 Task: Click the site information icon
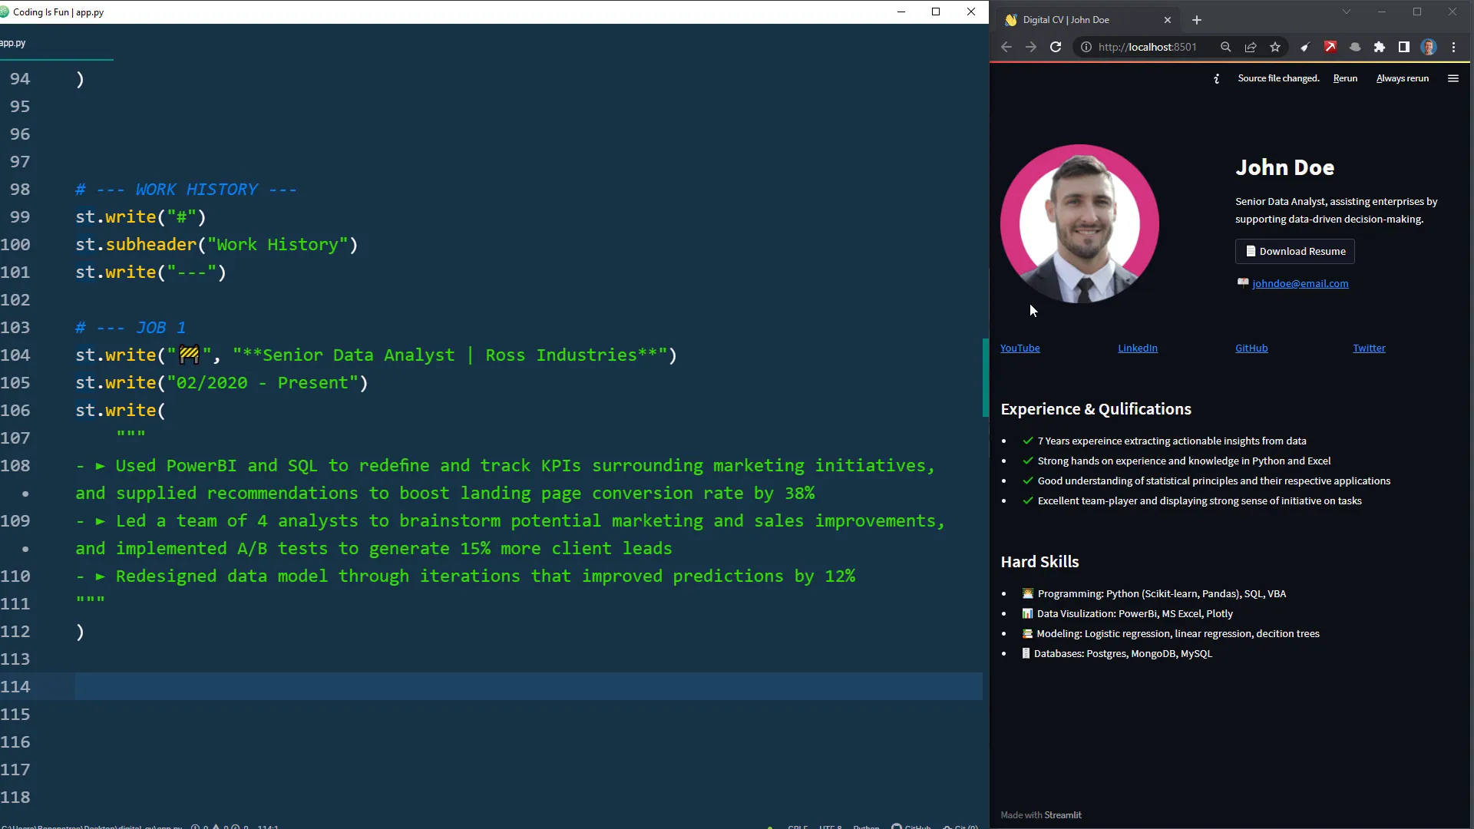click(1086, 47)
